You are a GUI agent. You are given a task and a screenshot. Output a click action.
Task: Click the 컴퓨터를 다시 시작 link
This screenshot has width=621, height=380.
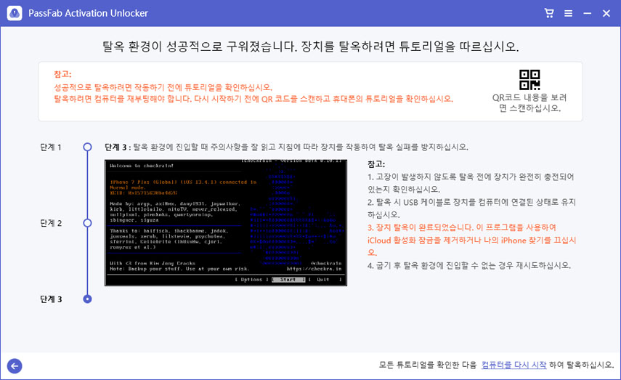click(514, 365)
